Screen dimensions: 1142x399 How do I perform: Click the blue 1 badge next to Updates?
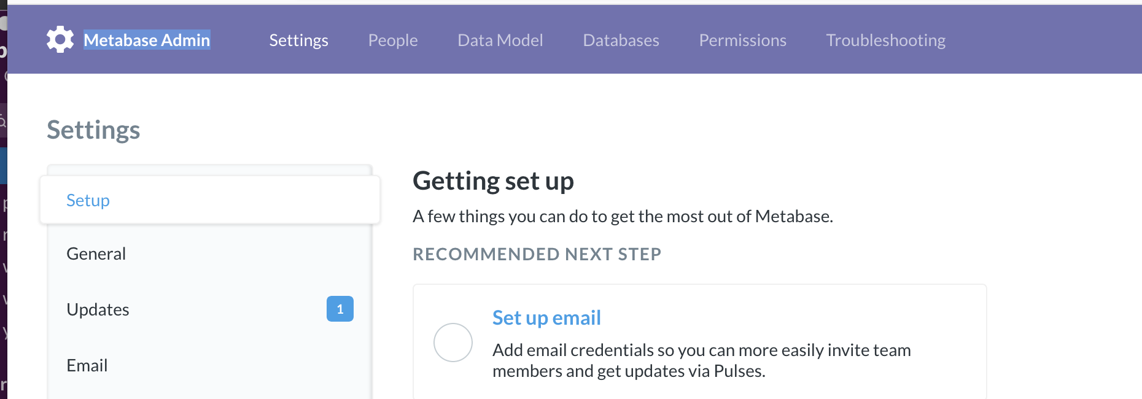pyautogui.click(x=340, y=309)
